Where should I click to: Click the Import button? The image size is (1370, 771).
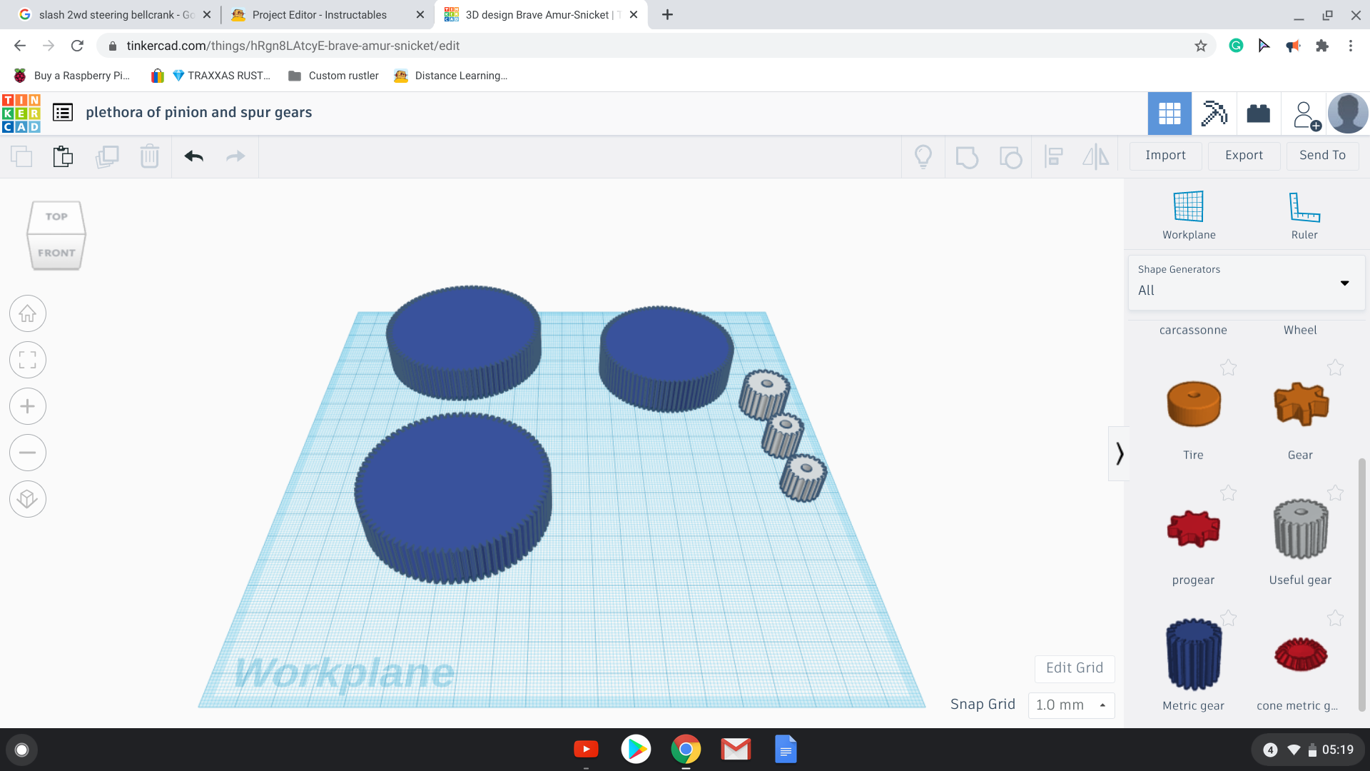pyautogui.click(x=1165, y=154)
